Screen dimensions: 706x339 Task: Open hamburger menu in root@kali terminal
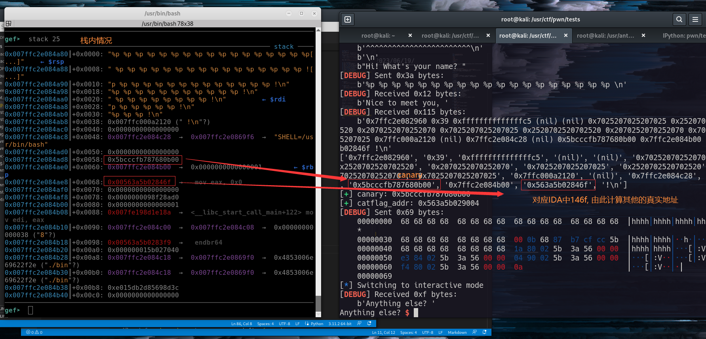click(x=695, y=19)
